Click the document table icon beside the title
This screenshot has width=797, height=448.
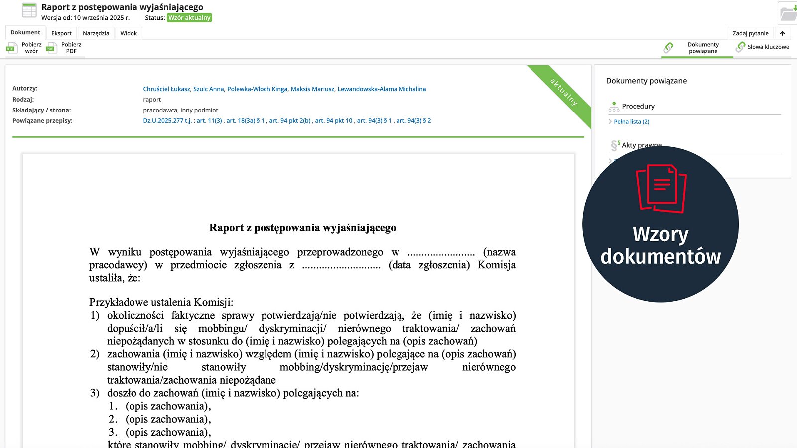coord(29,11)
